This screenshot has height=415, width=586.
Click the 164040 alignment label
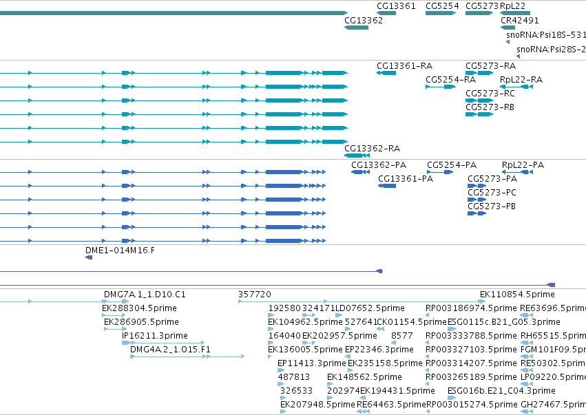[284, 336]
